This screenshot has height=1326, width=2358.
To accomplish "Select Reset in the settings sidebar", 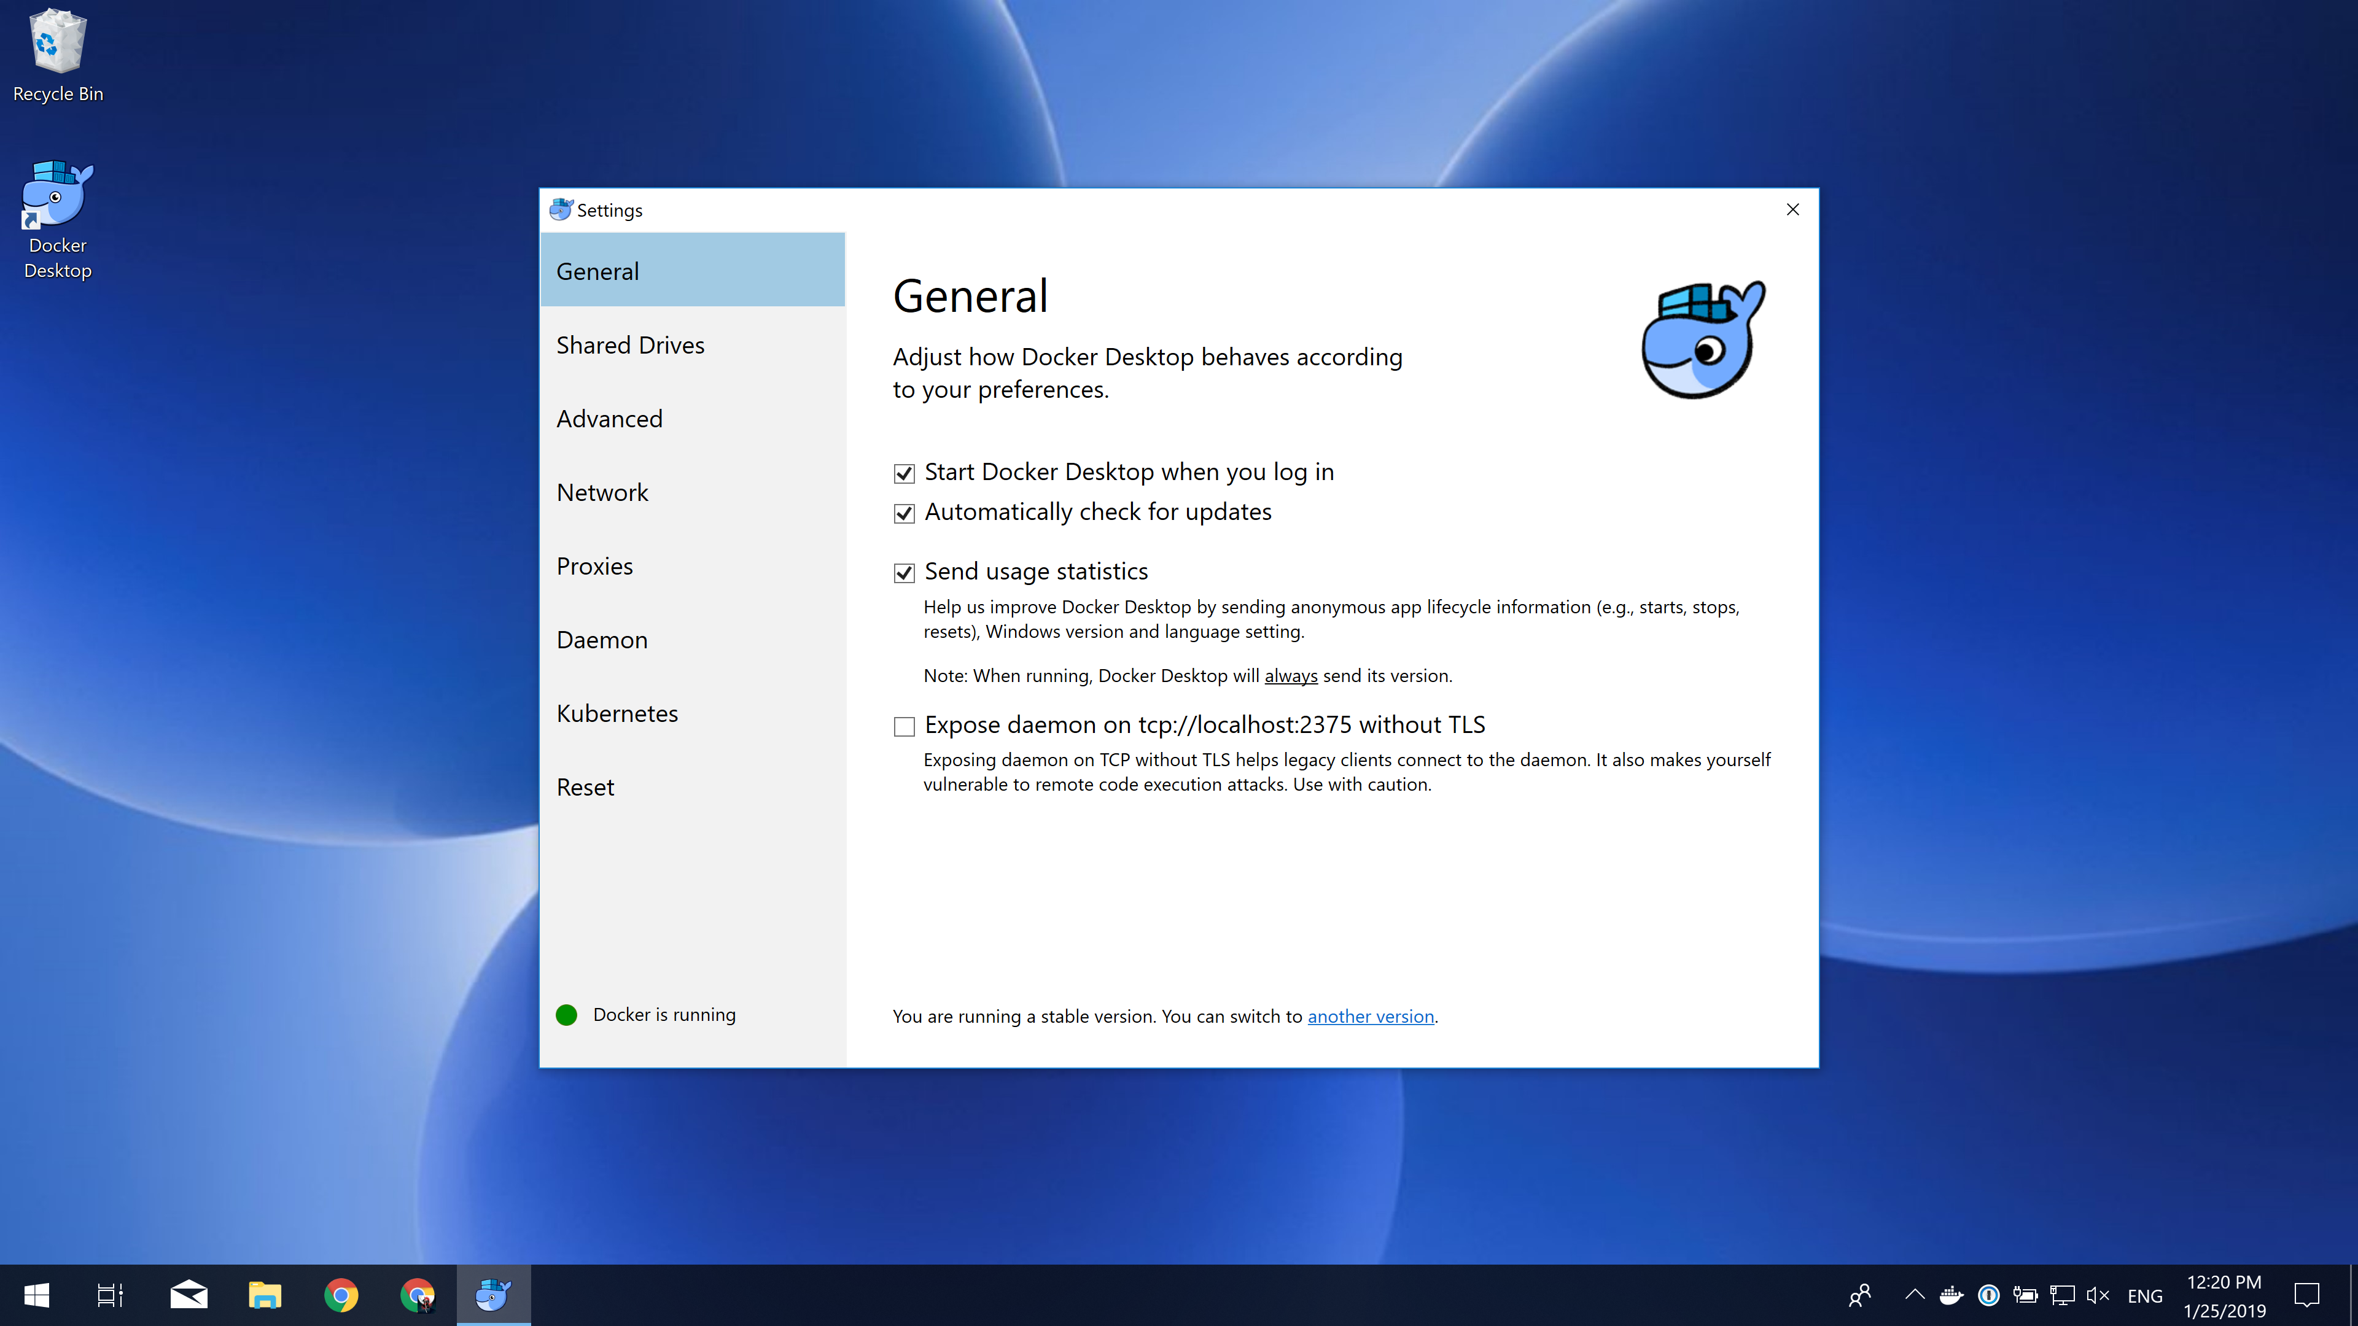I will pyautogui.click(x=585, y=786).
